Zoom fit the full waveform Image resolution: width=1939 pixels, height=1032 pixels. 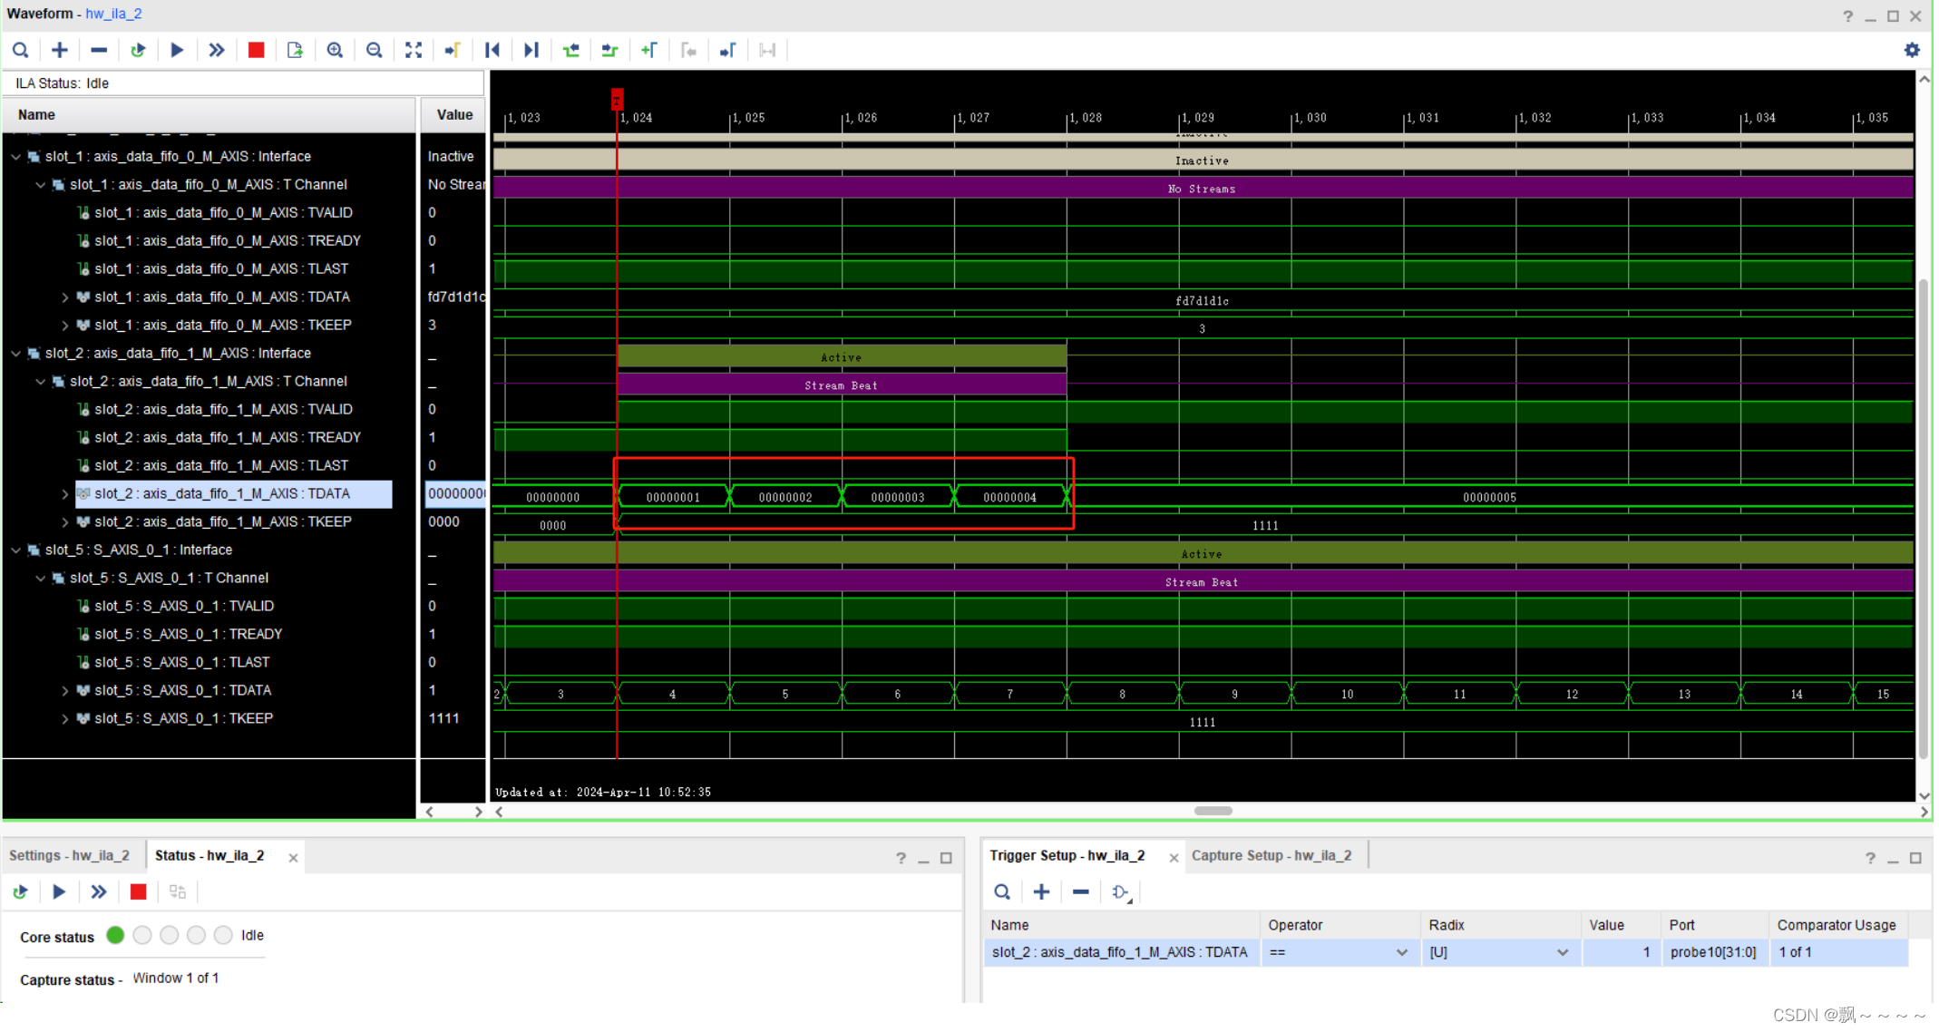(x=414, y=50)
